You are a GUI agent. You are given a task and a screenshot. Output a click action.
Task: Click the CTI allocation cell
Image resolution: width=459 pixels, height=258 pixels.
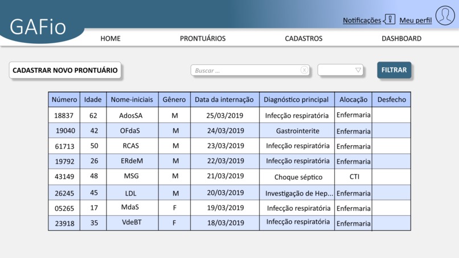tap(354, 177)
